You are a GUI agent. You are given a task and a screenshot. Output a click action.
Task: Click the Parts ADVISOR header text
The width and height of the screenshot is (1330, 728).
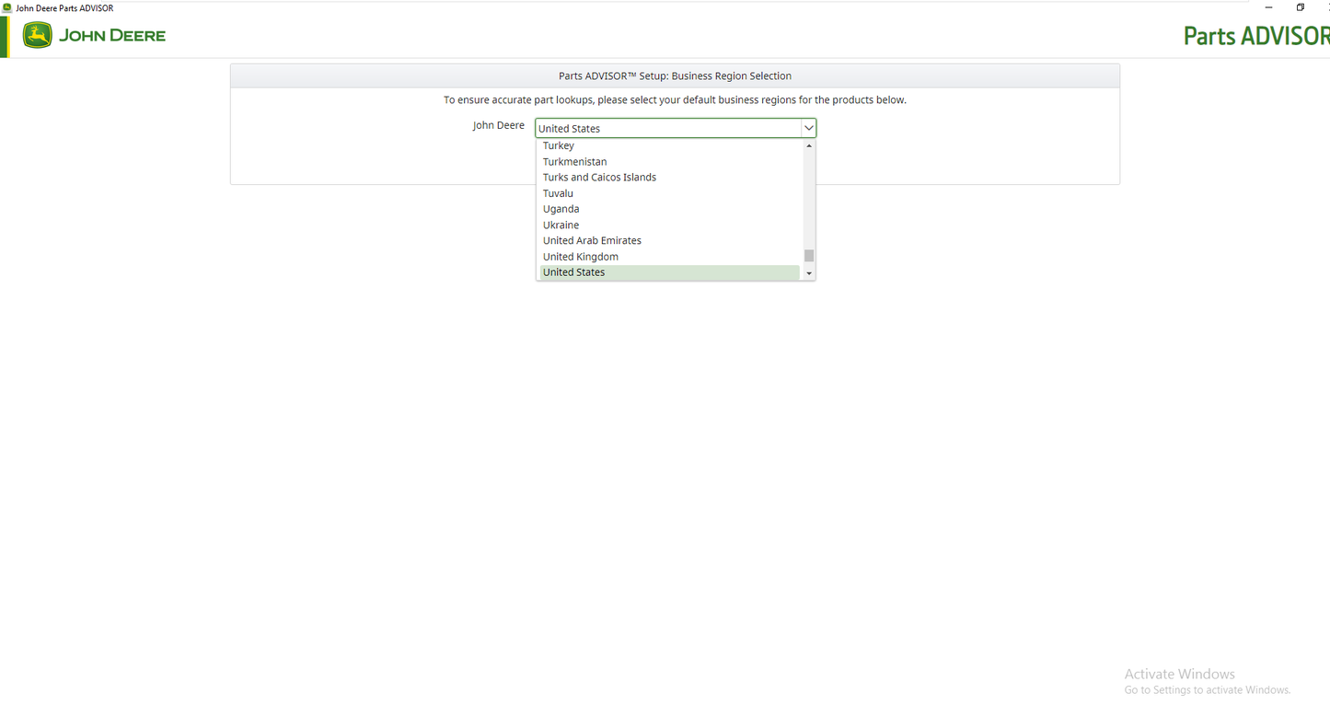[x=1256, y=36]
